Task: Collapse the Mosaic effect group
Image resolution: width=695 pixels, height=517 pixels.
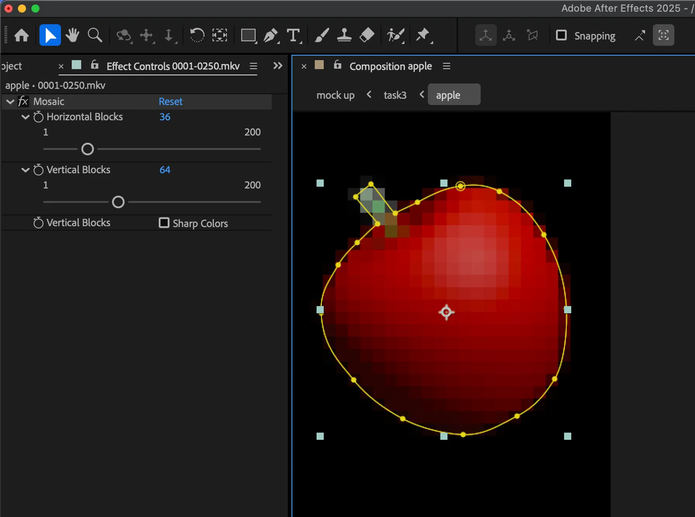Action: click(x=10, y=101)
